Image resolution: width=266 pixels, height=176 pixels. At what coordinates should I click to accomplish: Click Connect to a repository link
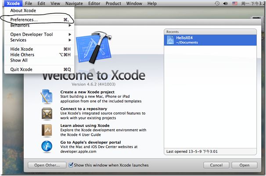84,109
